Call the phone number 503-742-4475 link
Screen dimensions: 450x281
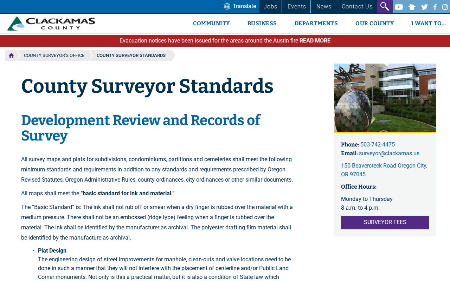click(378, 145)
